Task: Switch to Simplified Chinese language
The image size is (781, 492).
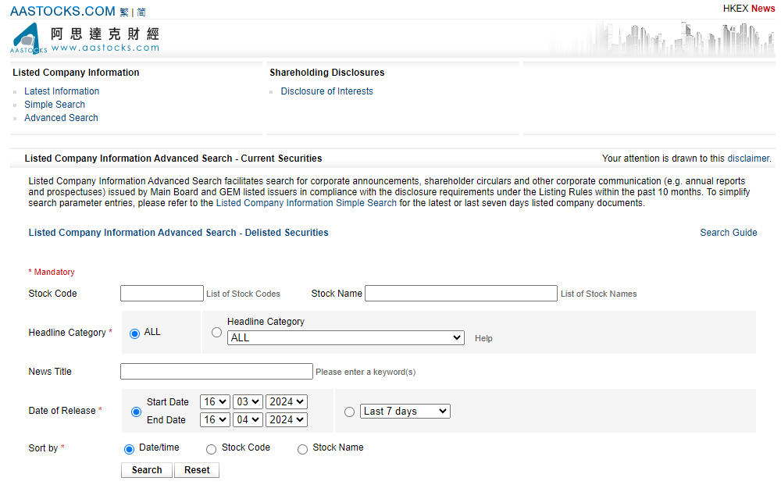Action: pos(141,12)
